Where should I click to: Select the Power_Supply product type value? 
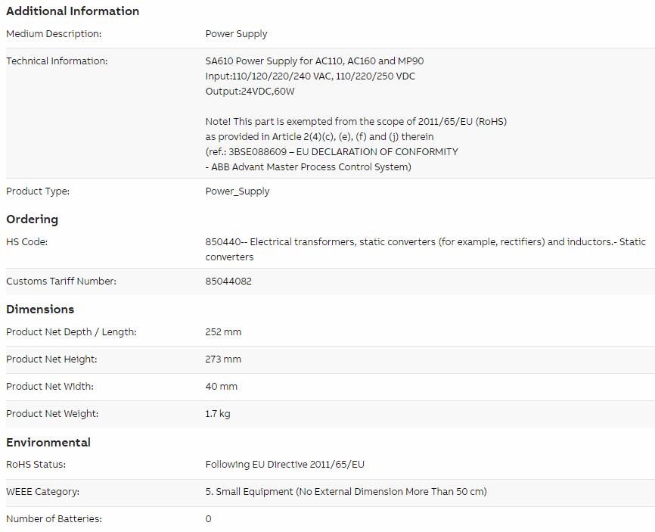(x=237, y=191)
